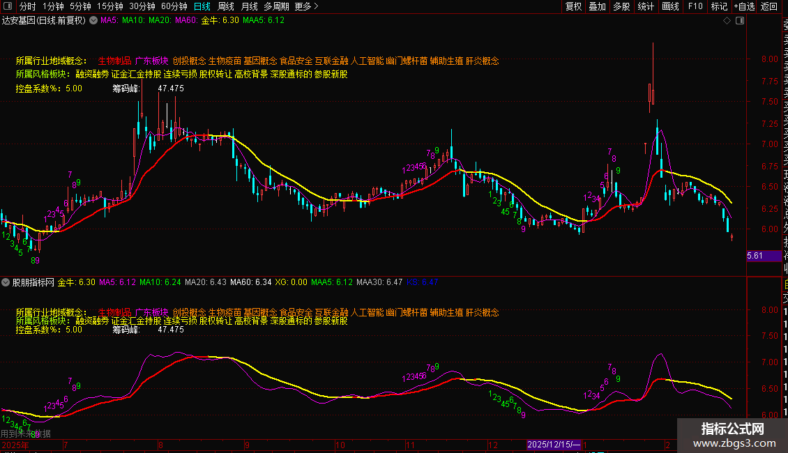788x453 pixels.
Task: Click XG: 0.00 in sub-chart header
Action: coord(291,282)
